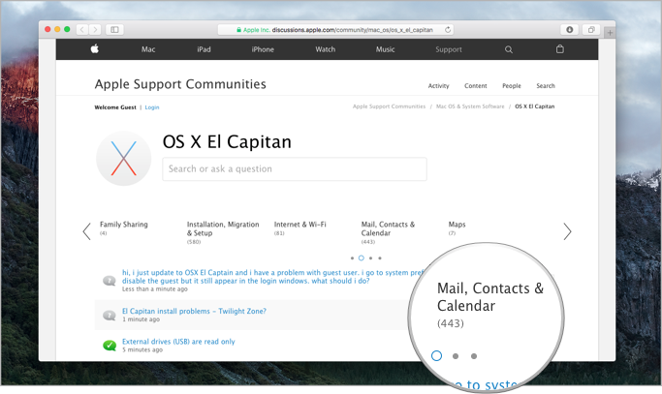The height and width of the screenshot is (394, 662).
Task: Click the OS X El Capitan logo image
Action: tap(124, 159)
